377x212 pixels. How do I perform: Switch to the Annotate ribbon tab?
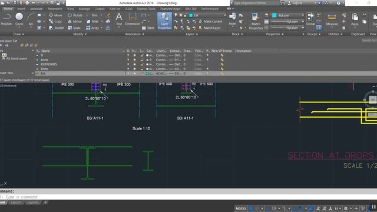36,9
